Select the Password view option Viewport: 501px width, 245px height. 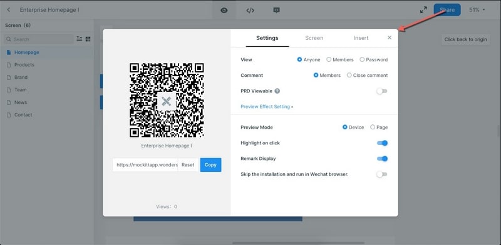point(373,59)
